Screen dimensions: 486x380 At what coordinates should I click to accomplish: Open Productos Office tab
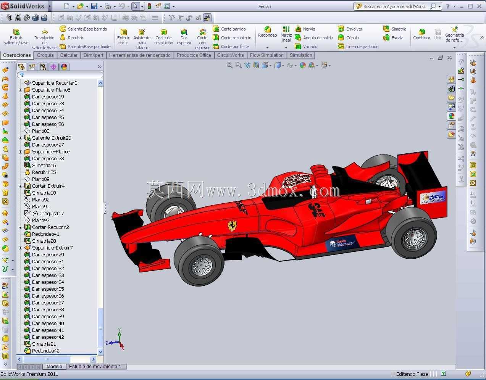(x=194, y=55)
